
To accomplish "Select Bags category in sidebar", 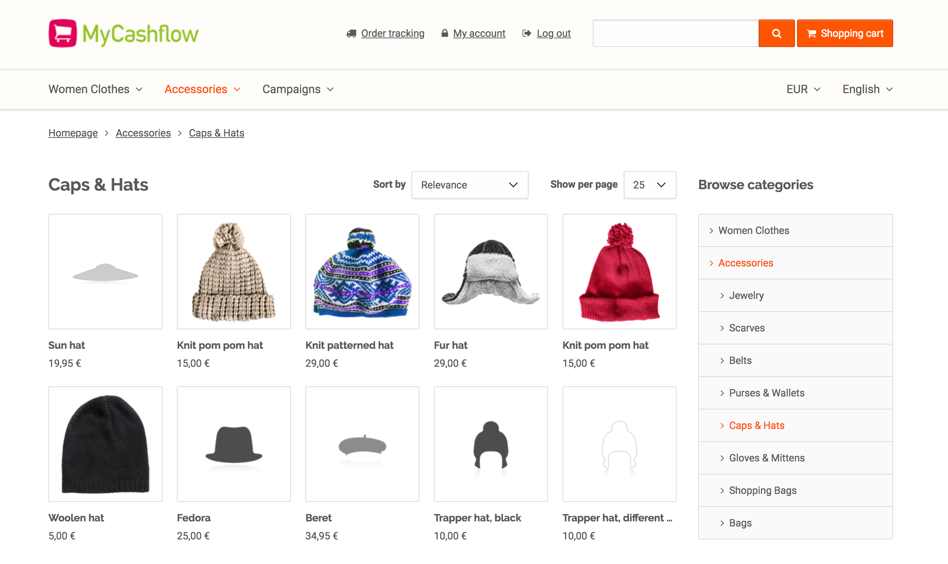I will coord(795,523).
